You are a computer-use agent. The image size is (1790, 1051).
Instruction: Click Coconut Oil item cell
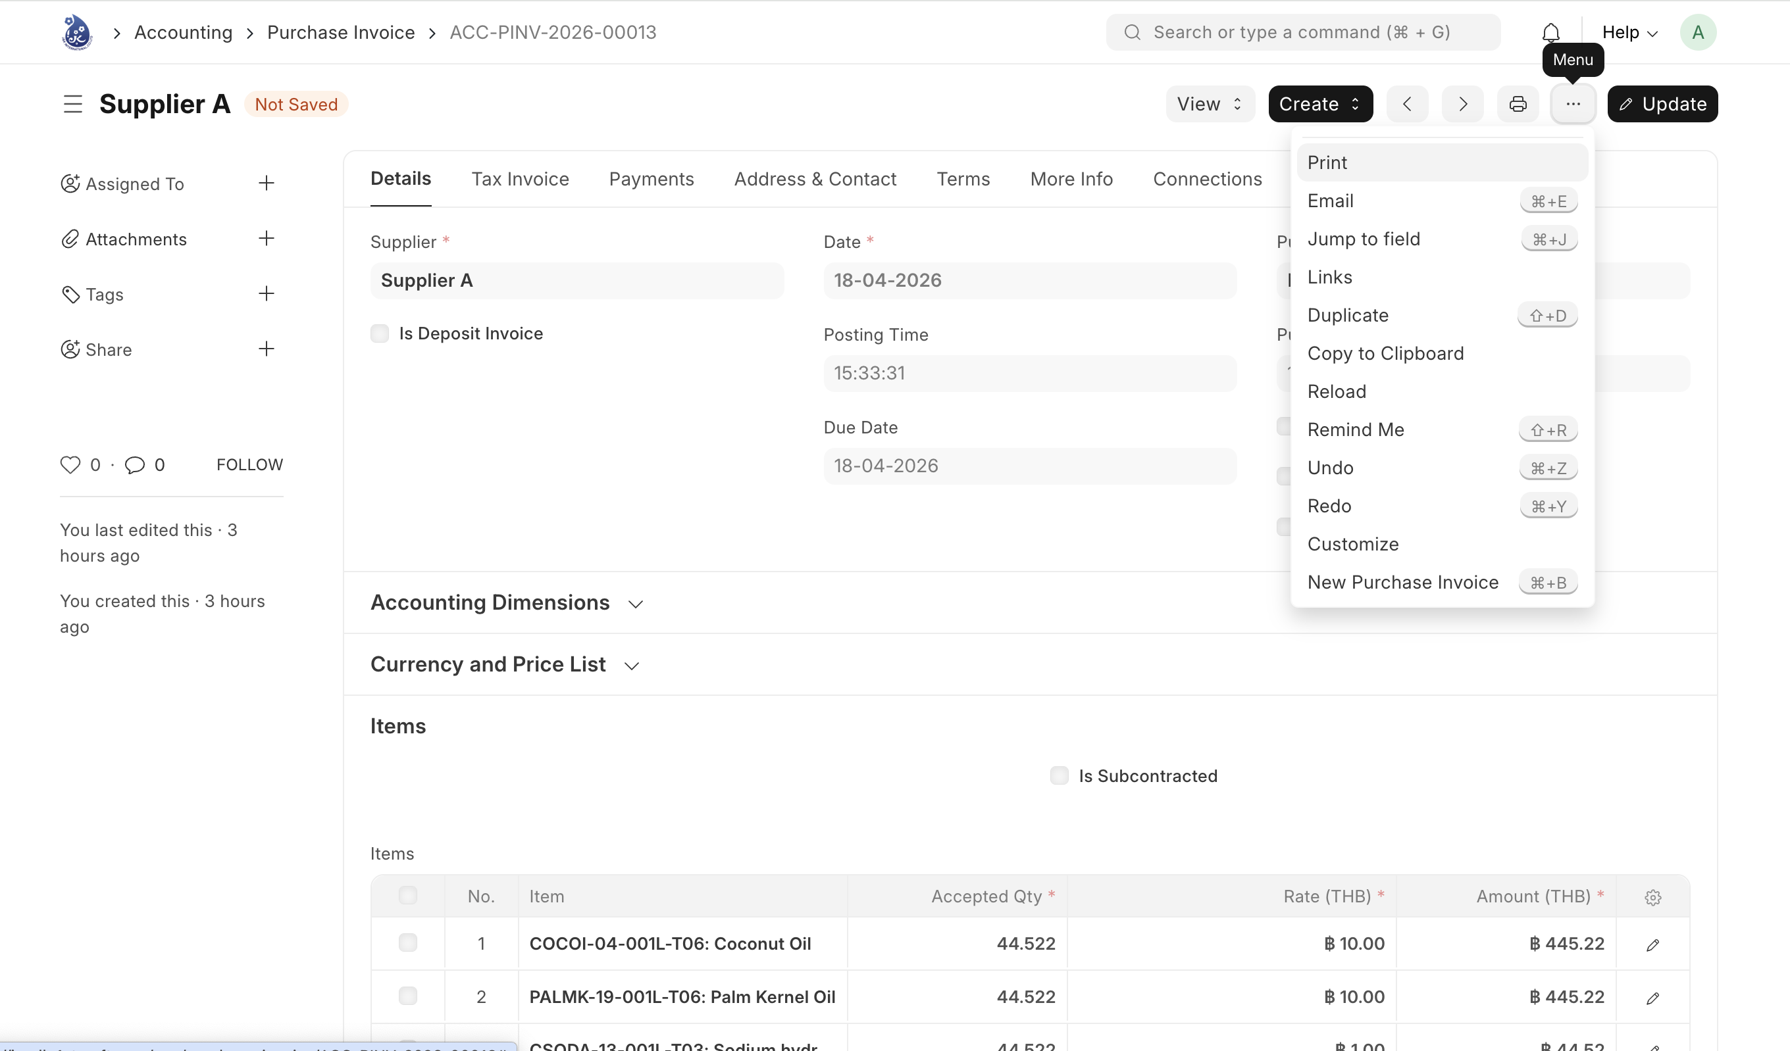pyautogui.click(x=682, y=944)
